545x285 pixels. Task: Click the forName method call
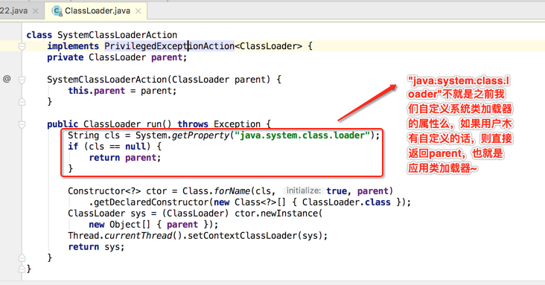point(232,190)
